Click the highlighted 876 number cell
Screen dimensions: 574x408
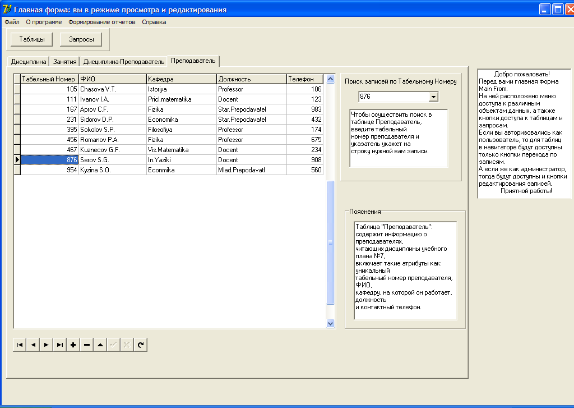click(x=49, y=160)
